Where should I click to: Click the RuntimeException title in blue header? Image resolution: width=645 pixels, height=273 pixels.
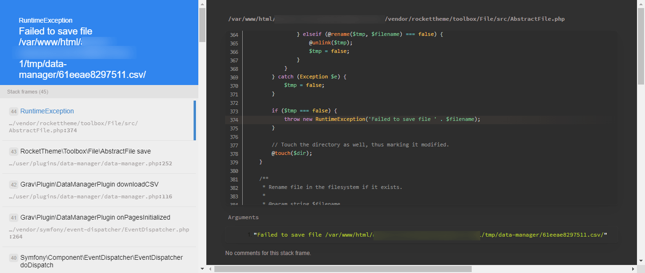pos(46,20)
